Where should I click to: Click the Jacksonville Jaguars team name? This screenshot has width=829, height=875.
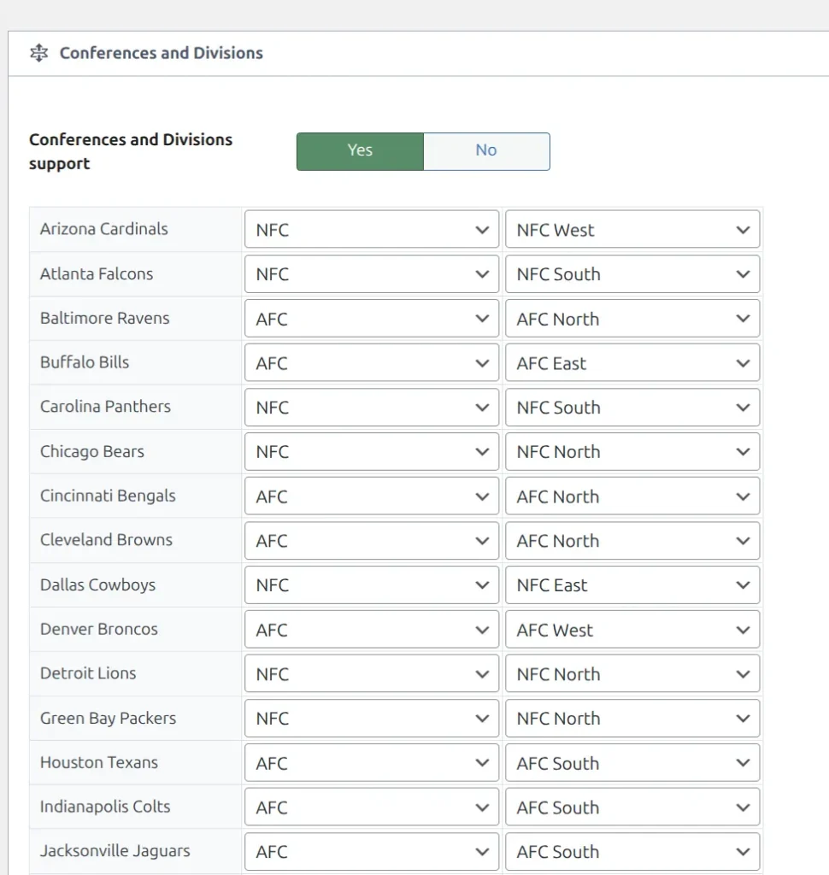coord(115,851)
